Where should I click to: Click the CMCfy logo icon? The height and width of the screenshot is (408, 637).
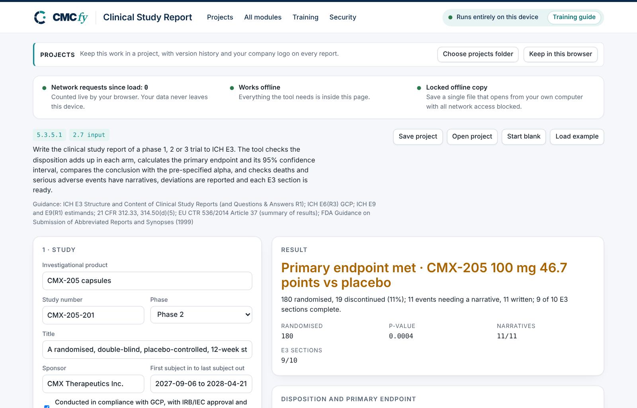tap(40, 18)
